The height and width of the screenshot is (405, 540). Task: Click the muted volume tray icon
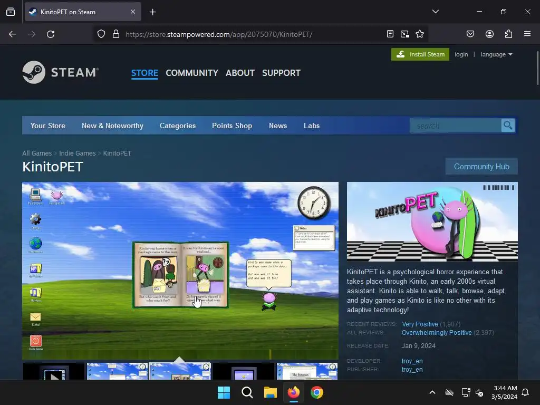tap(479, 392)
